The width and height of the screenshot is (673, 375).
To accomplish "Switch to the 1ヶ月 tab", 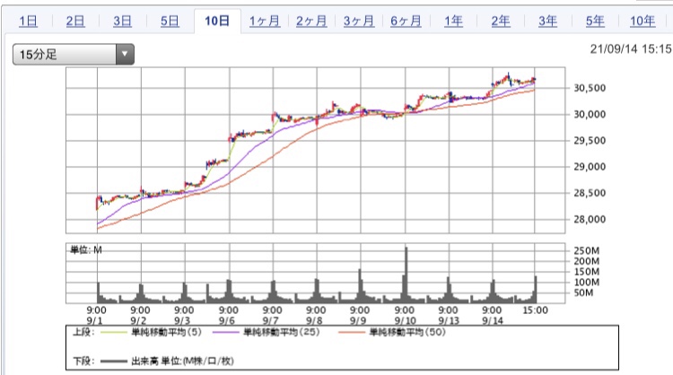I will point(265,21).
